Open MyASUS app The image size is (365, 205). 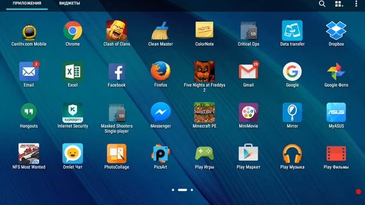[336, 113]
